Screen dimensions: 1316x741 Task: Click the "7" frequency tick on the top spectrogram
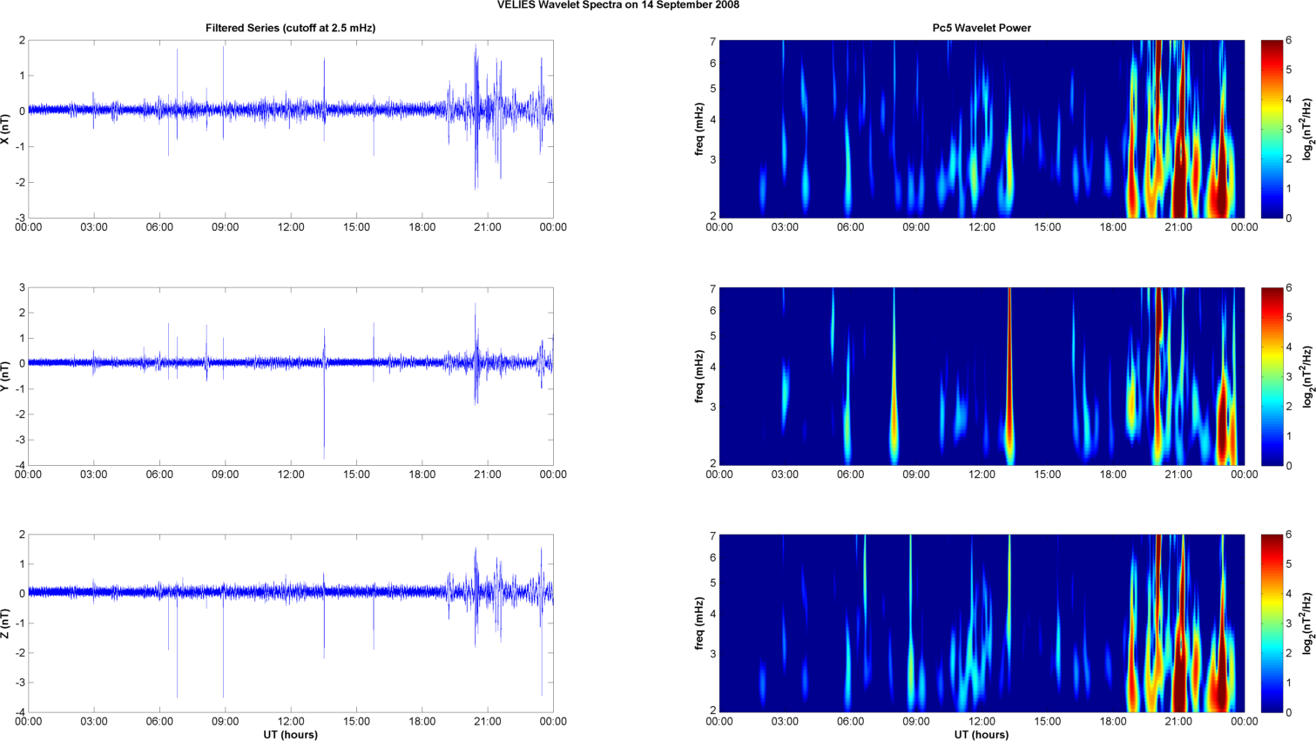coord(712,41)
